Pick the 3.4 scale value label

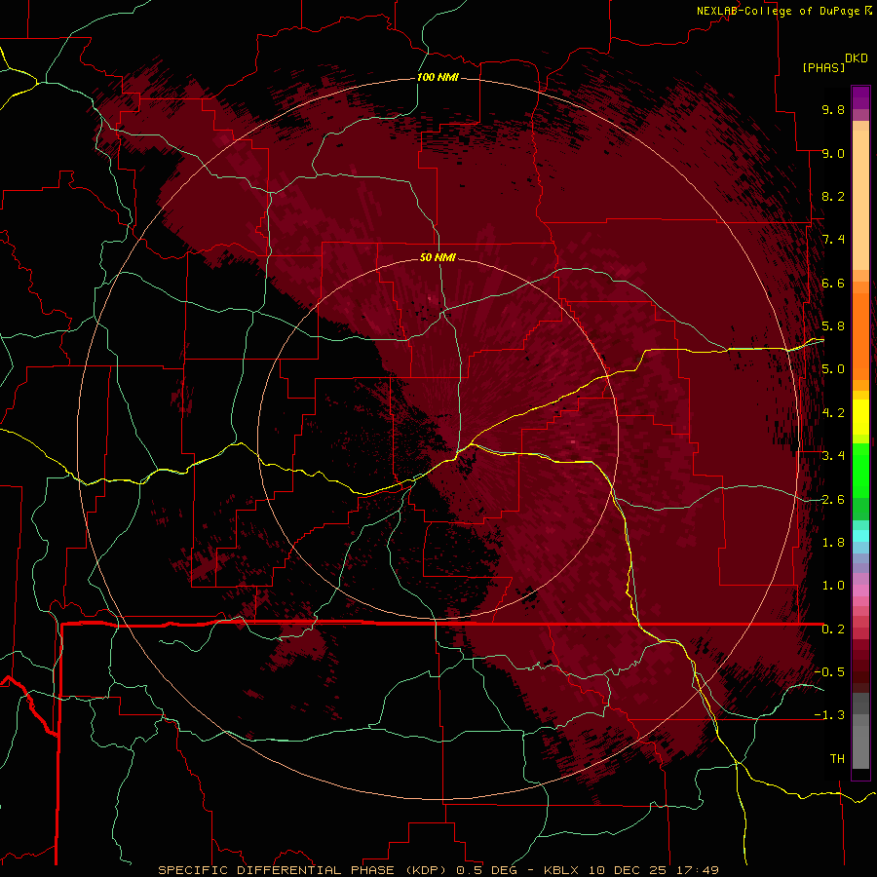(833, 456)
